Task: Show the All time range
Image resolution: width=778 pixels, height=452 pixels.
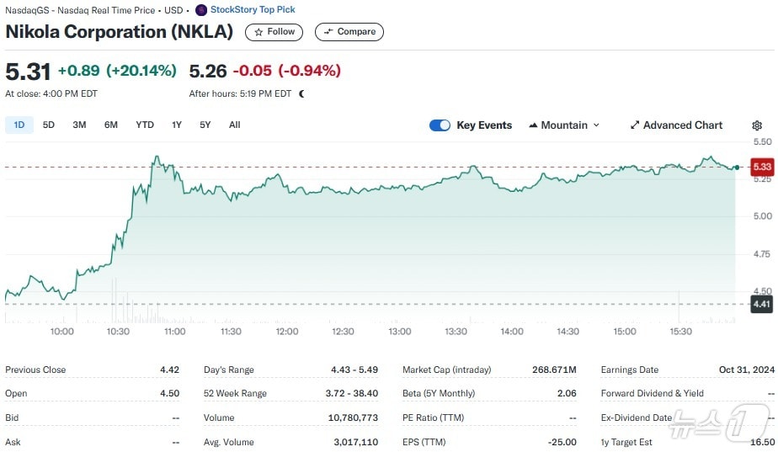Action: pos(234,125)
